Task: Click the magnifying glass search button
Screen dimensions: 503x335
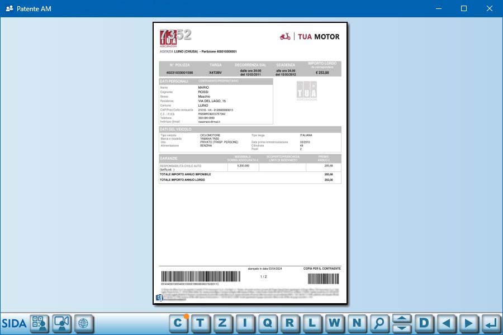Action: point(379,323)
